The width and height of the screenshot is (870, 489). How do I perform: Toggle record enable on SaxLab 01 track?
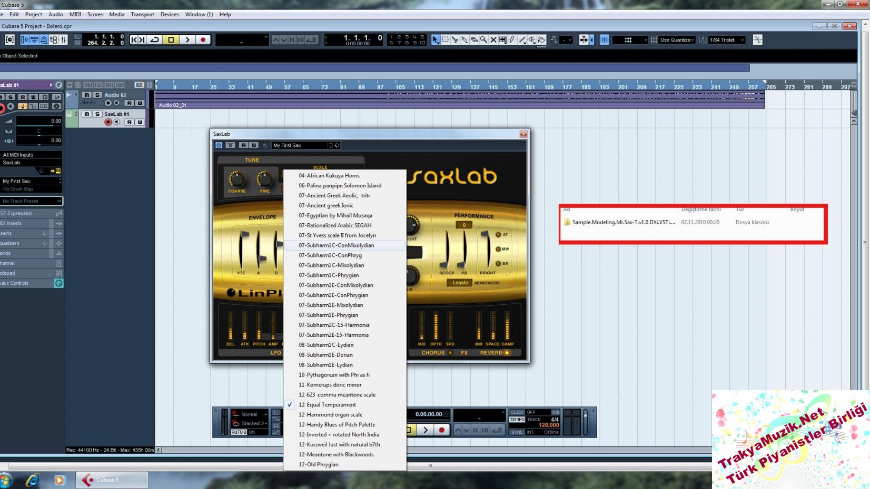click(x=108, y=122)
